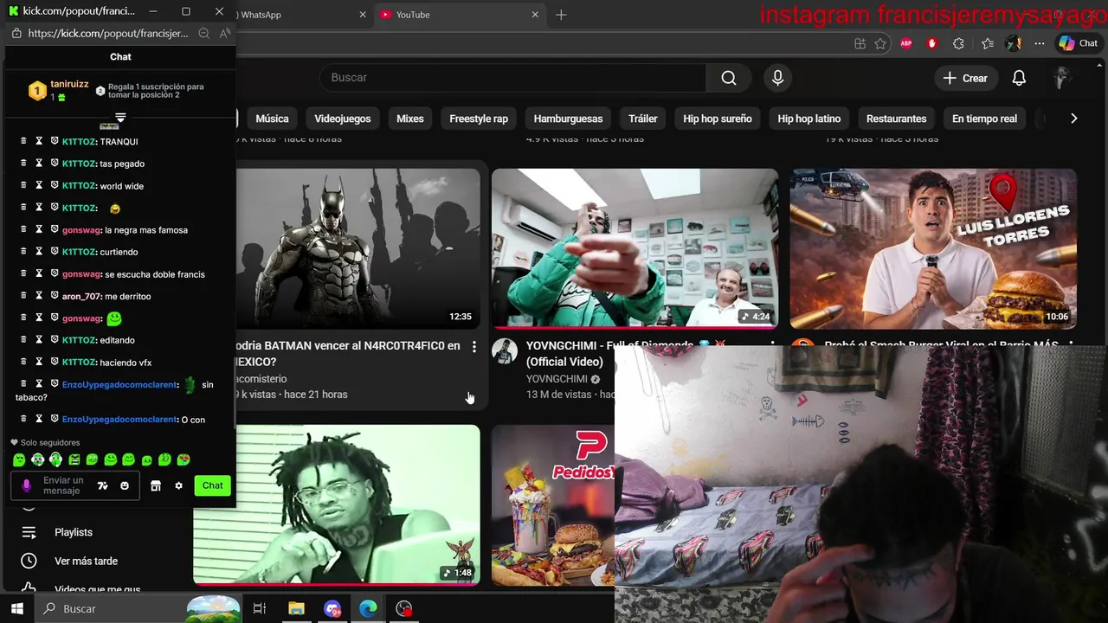
Task: Click the browser profile picture
Action: [x=1014, y=43]
